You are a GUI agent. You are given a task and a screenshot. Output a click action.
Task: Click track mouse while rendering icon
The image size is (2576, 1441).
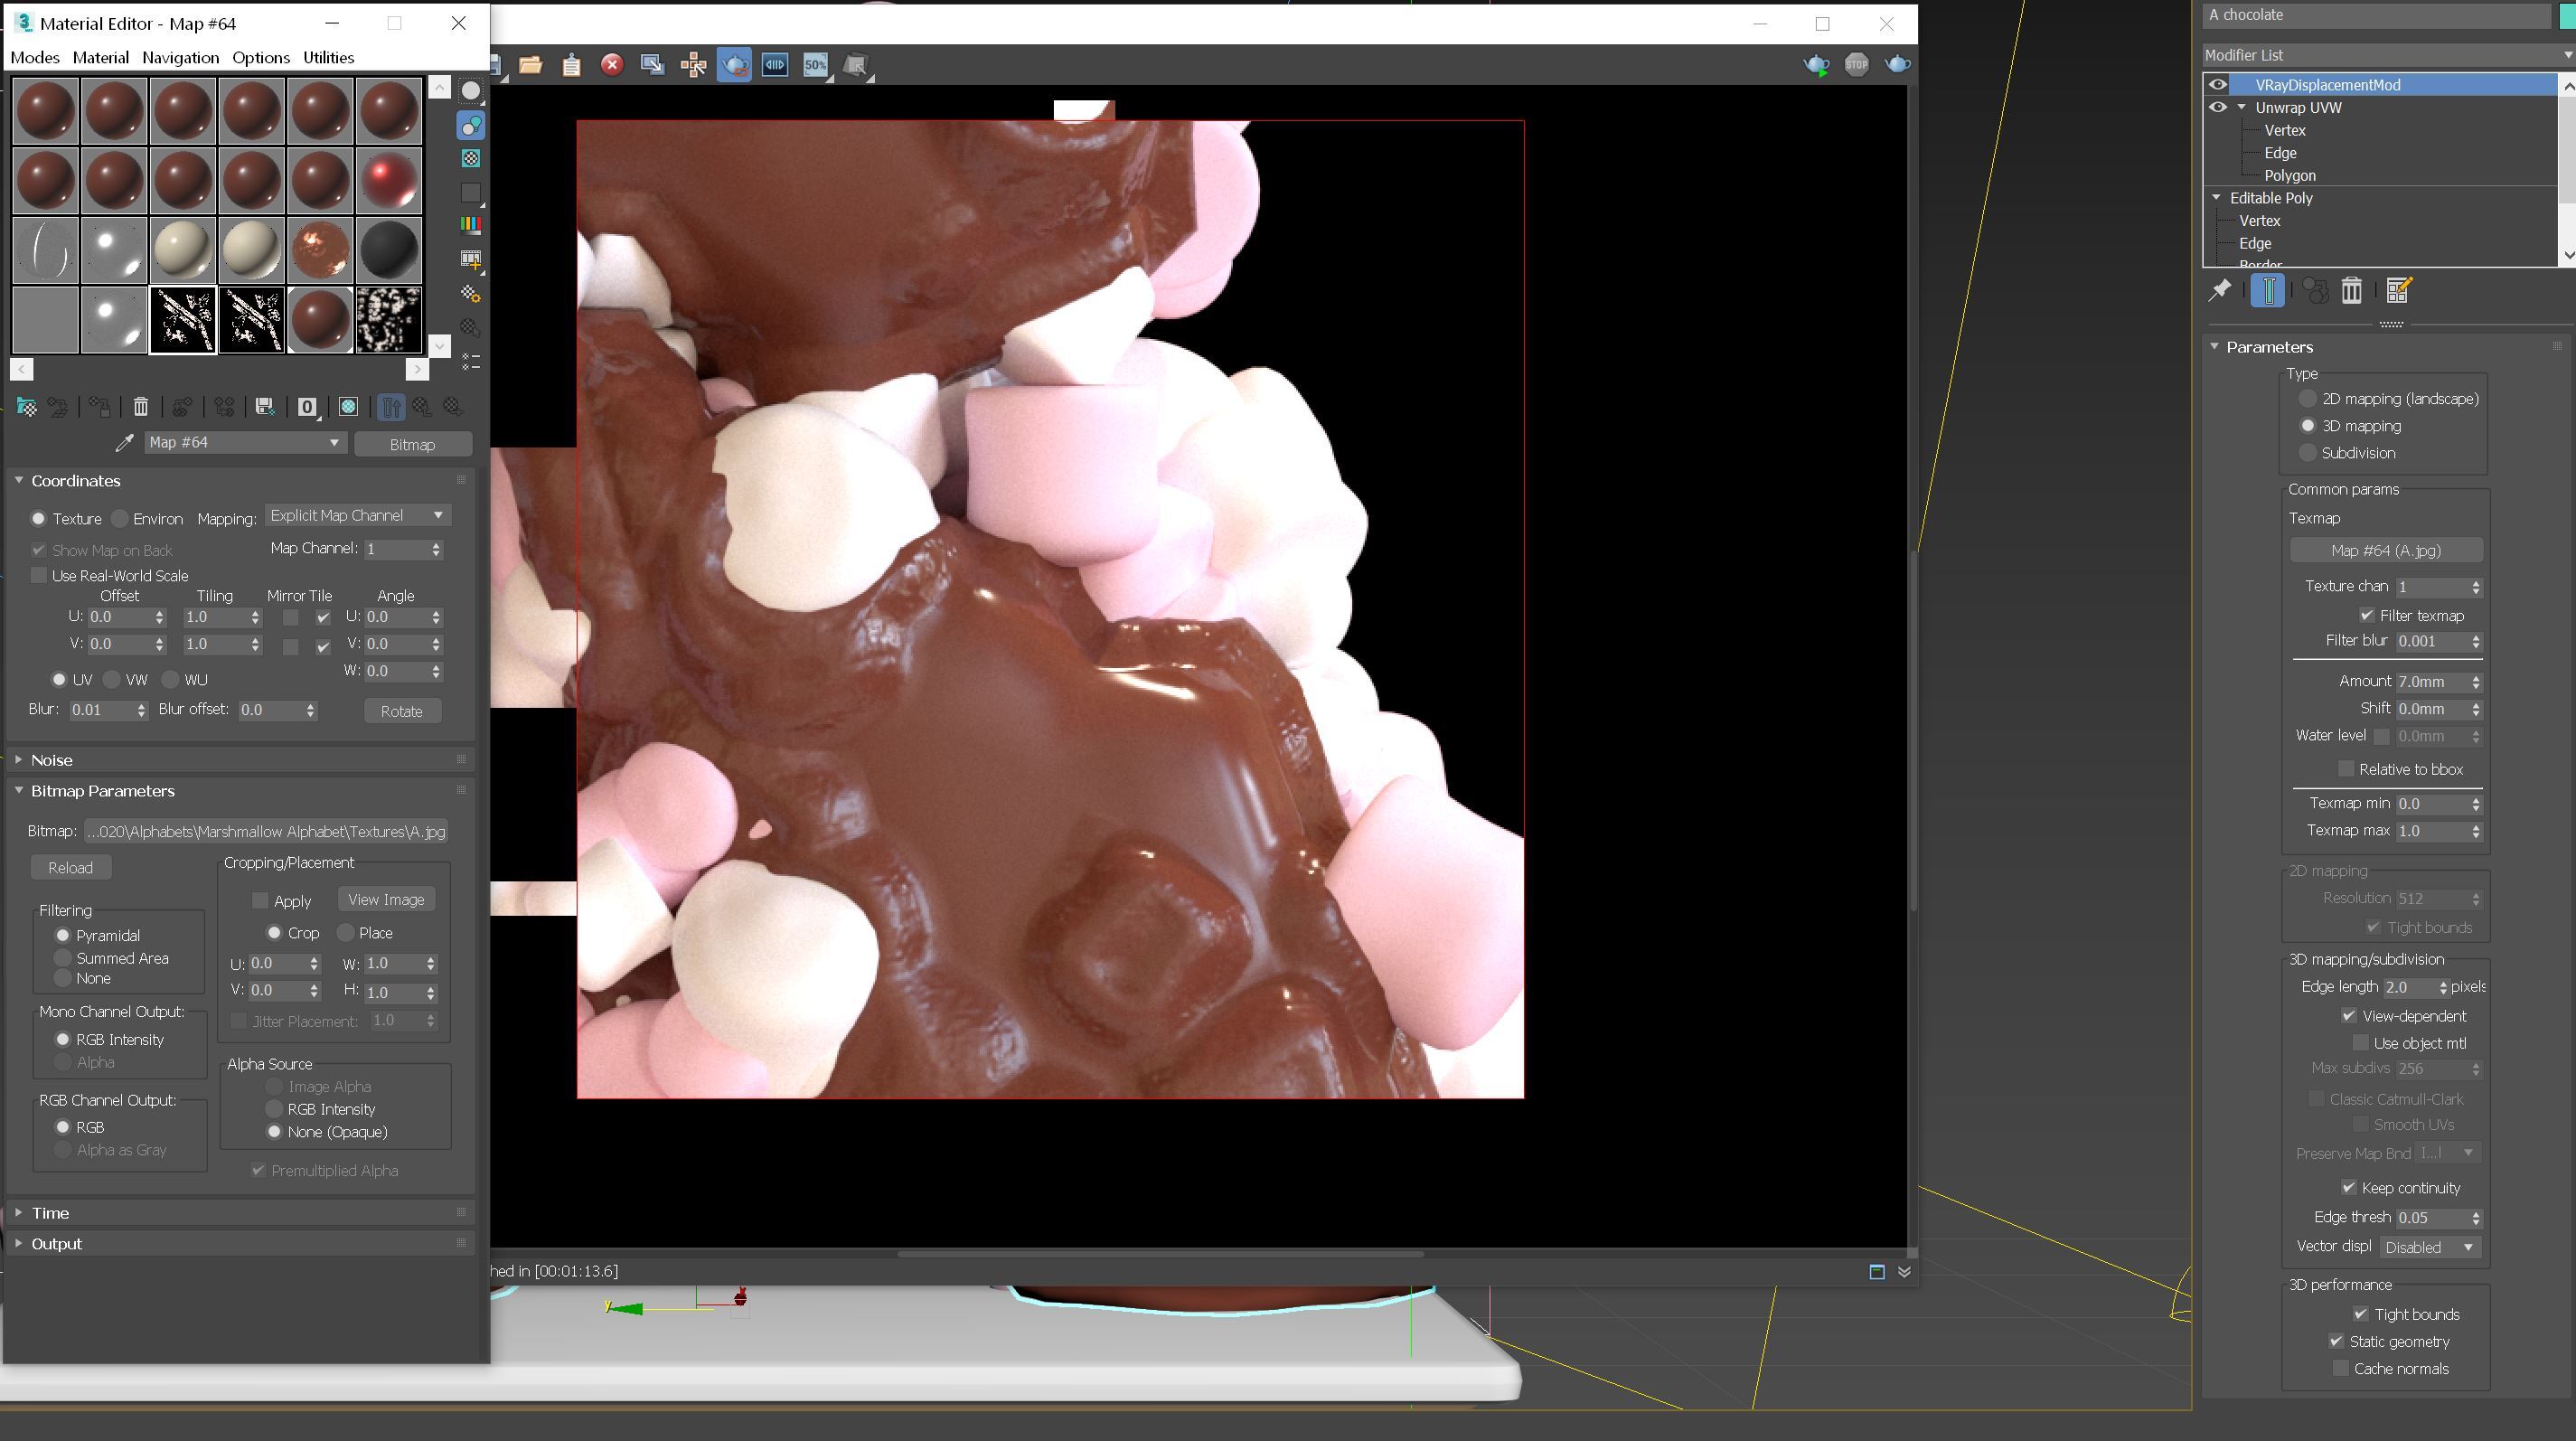click(x=693, y=65)
